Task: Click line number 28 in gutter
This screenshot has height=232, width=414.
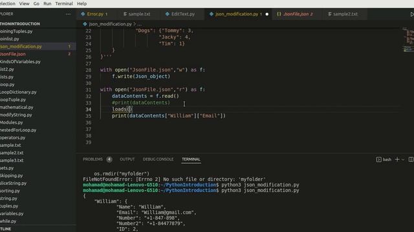Action: coord(88,70)
